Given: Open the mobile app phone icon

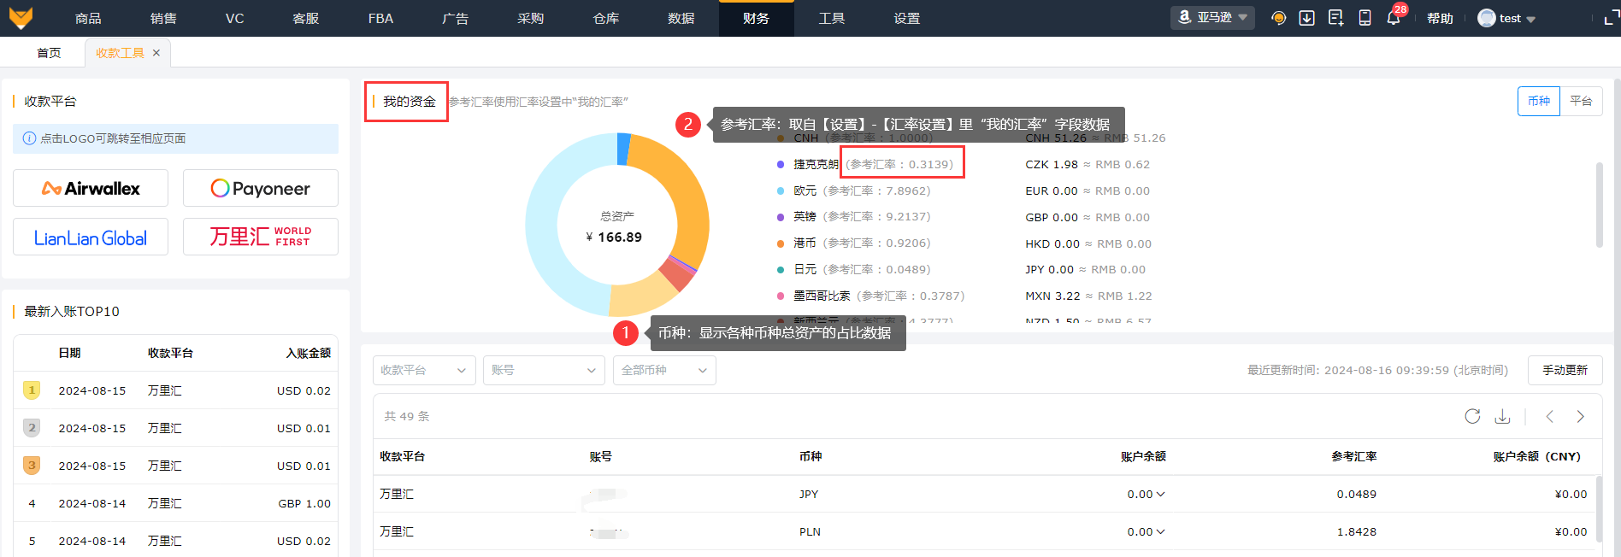Looking at the screenshot, I should [x=1365, y=18].
